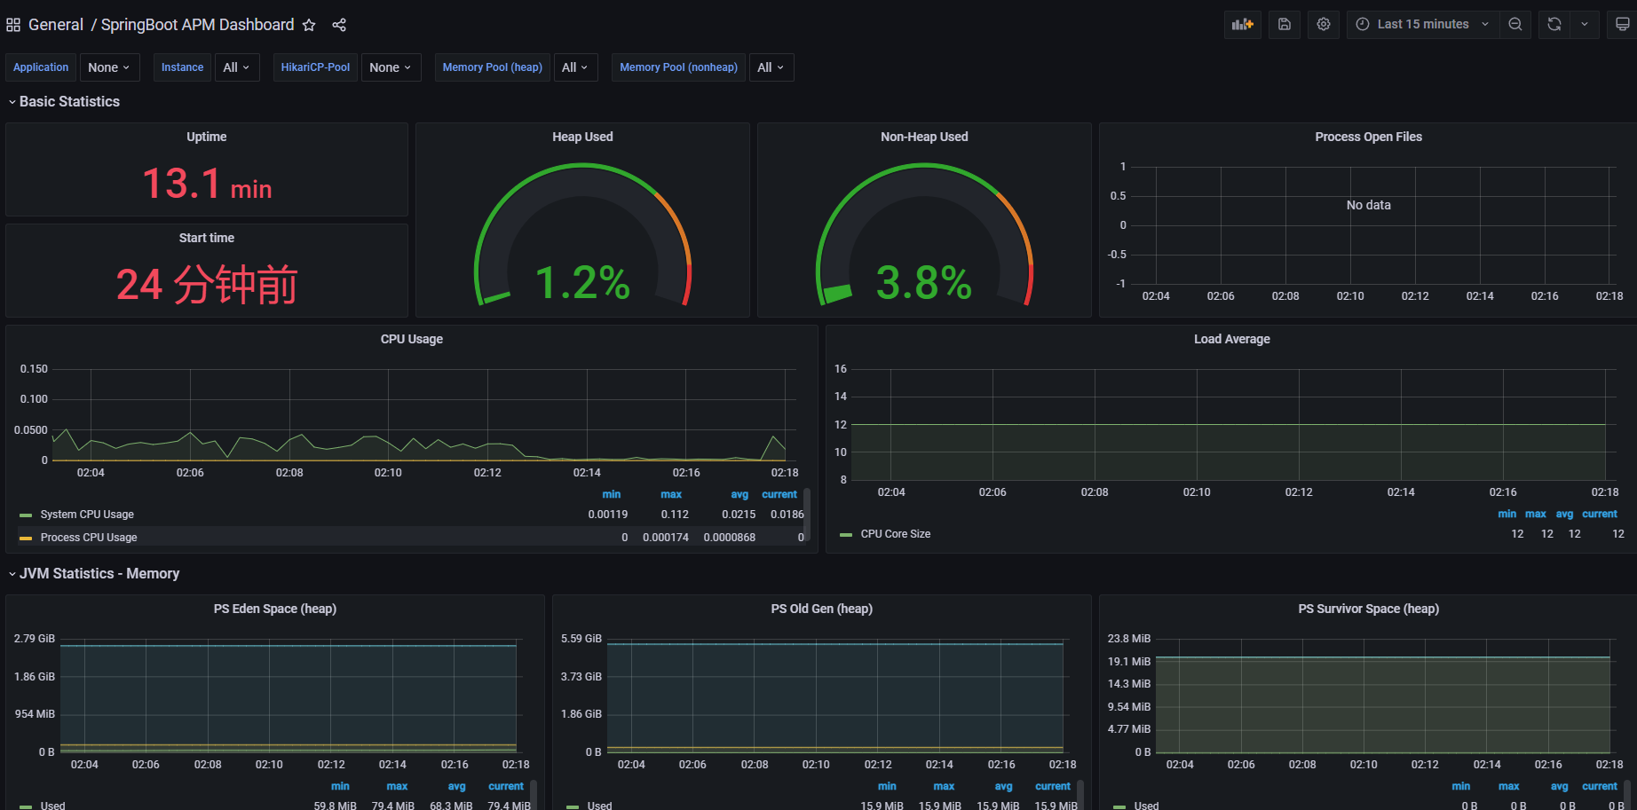Open the Memory Pool (nonheap) dropdown
1637x810 pixels.
(x=770, y=67)
